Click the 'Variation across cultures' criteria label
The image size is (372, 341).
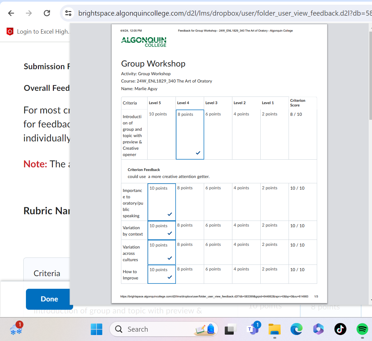coord(131,254)
